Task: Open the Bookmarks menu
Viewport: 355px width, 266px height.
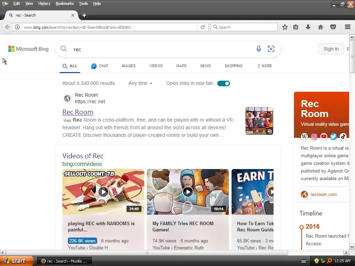Action: 65,3
